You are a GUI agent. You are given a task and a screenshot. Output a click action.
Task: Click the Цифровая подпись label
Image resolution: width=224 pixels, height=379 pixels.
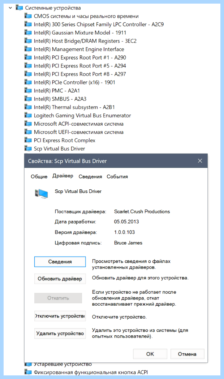pyautogui.click(x=78, y=243)
